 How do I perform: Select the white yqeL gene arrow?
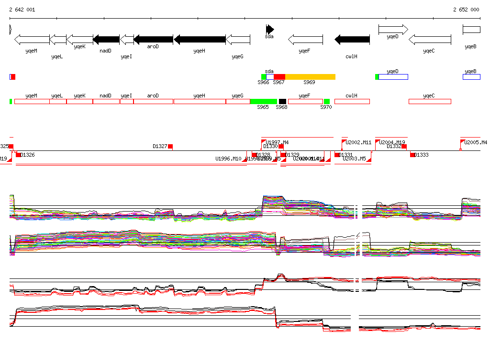tap(58, 40)
